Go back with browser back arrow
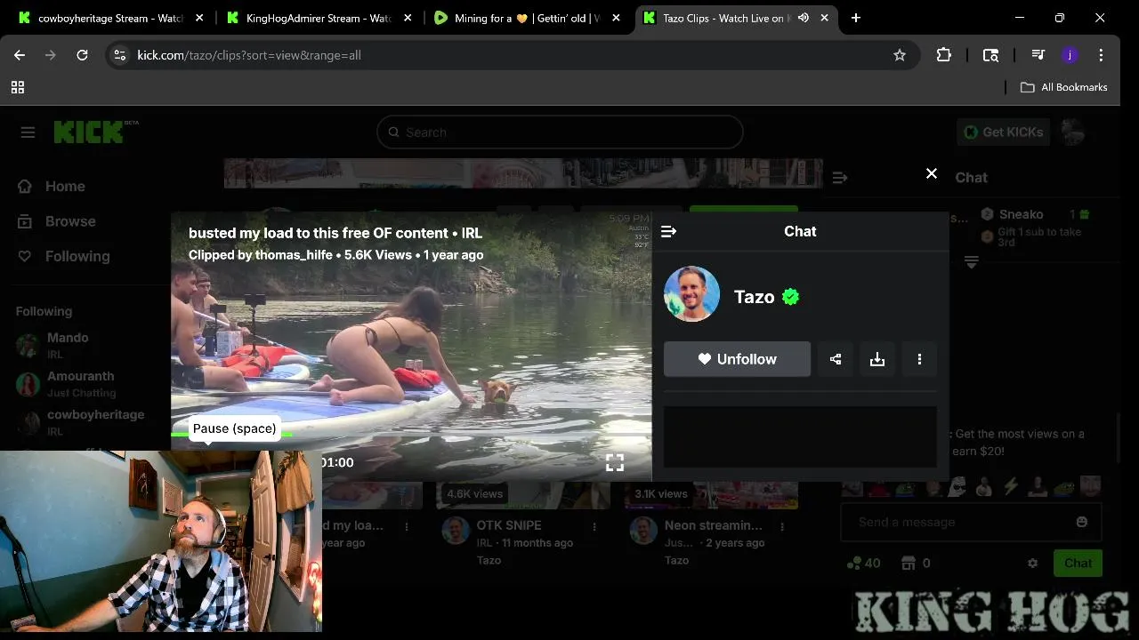Image resolution: width=1139 pixels, height=640 pixels. [20, 55]
